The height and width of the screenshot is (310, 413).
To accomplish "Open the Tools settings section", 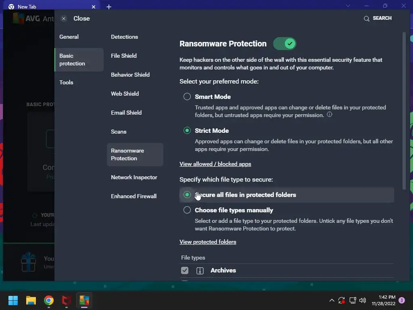I will click(66, 82).
